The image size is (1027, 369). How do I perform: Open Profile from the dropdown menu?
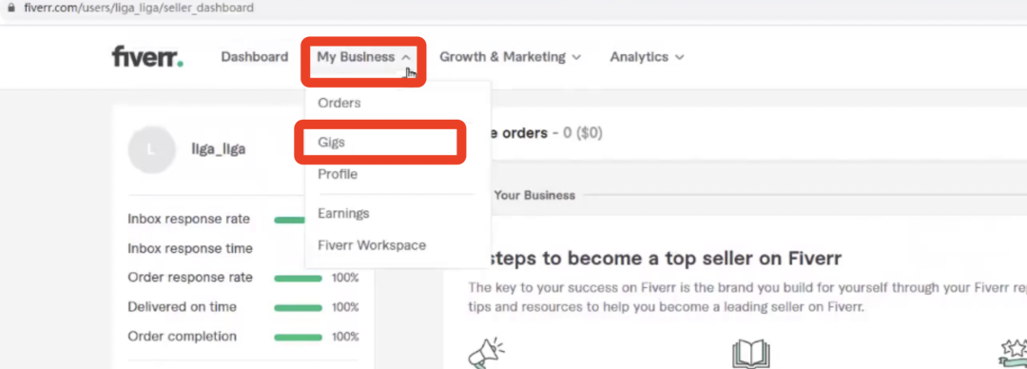338,174
